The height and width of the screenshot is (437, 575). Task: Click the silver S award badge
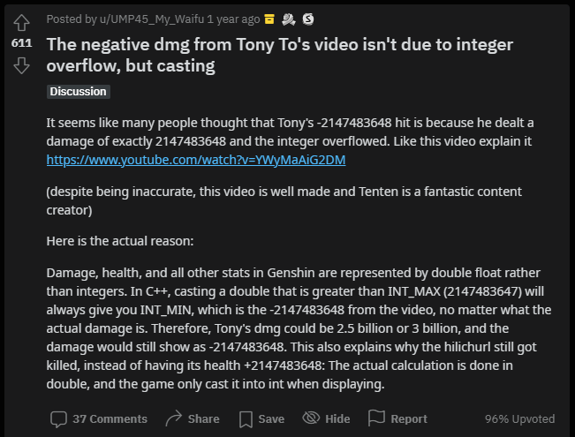[308, 19]
